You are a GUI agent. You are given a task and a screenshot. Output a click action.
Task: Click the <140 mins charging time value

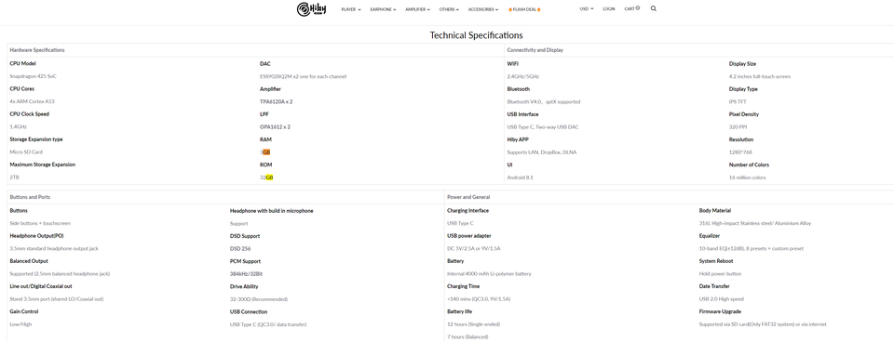(x=479, y=298)
